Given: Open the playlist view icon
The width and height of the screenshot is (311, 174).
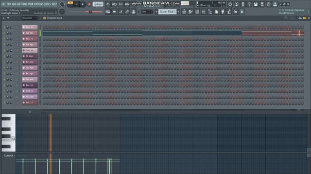Looking at the screenshot, I should coord(184,12).
